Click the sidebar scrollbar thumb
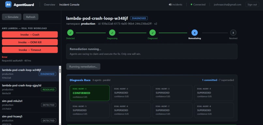 point(60,70)
